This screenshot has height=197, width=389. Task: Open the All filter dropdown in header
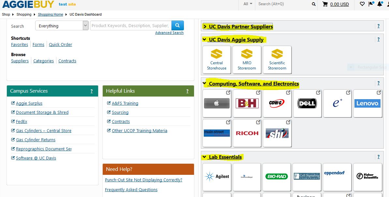point(247,4)
